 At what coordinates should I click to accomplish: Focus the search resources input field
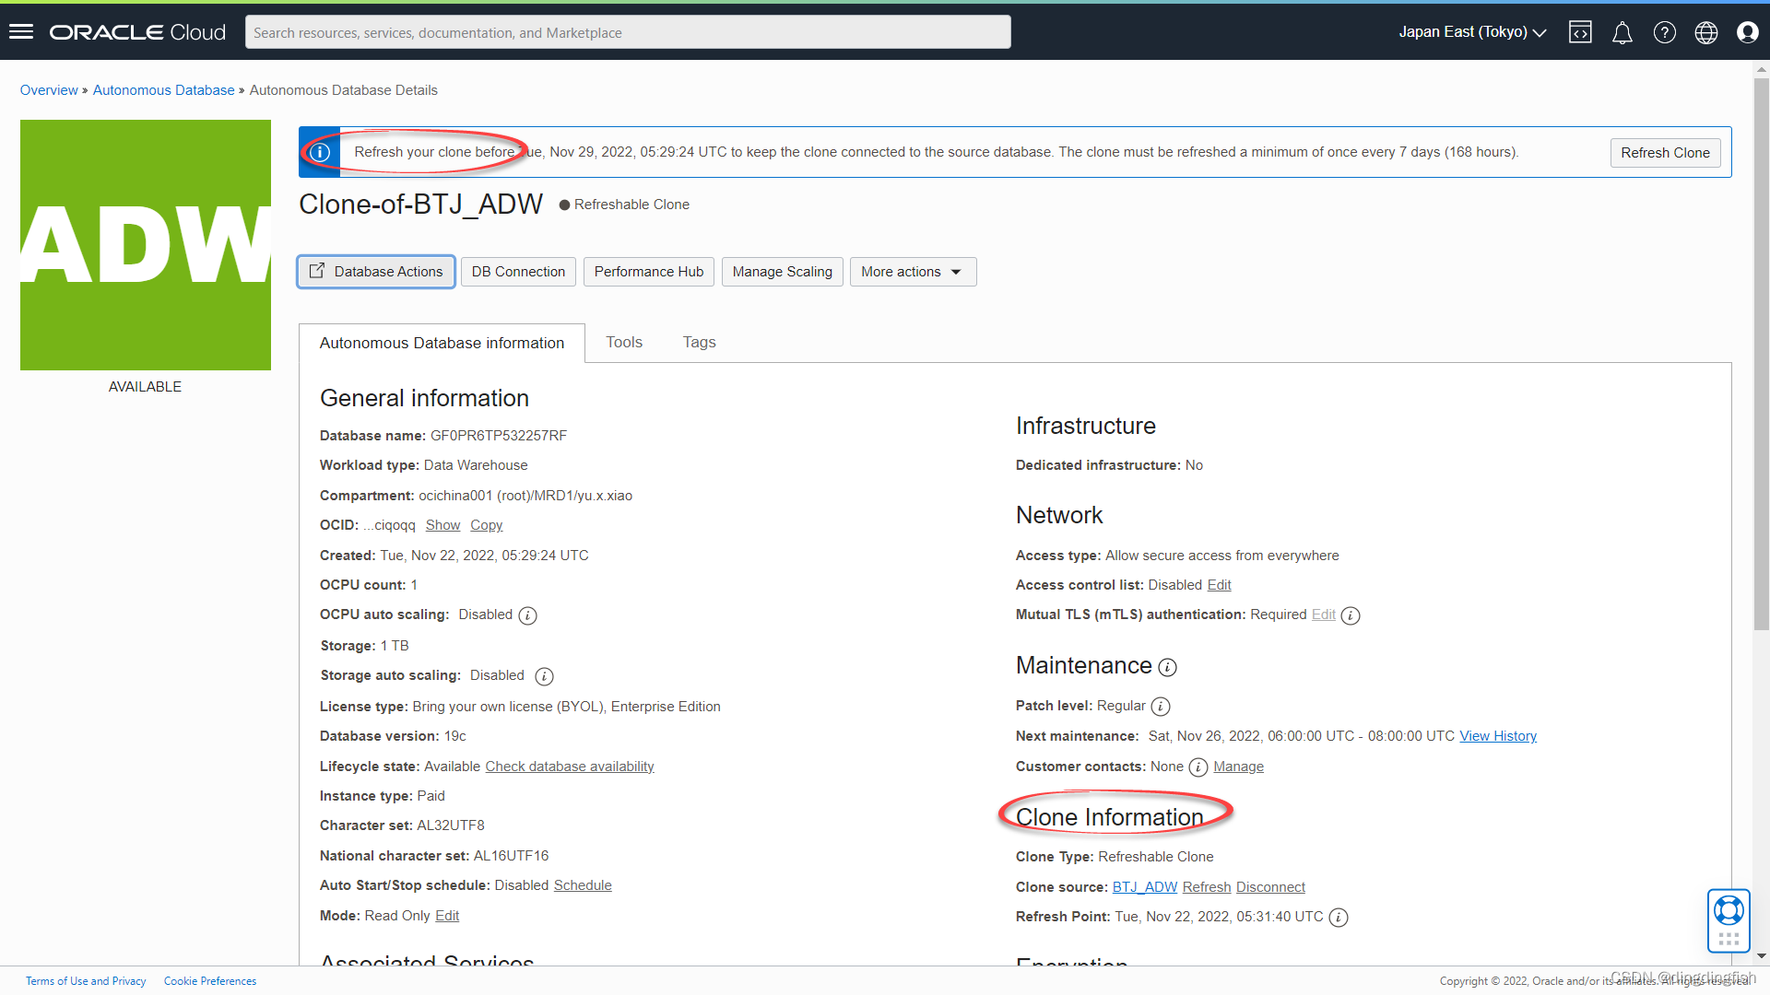pyautogui.click(x=628, y=32)
